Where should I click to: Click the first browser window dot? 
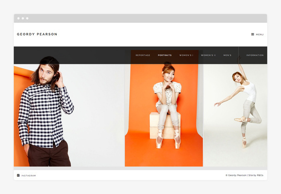[18, 18]
